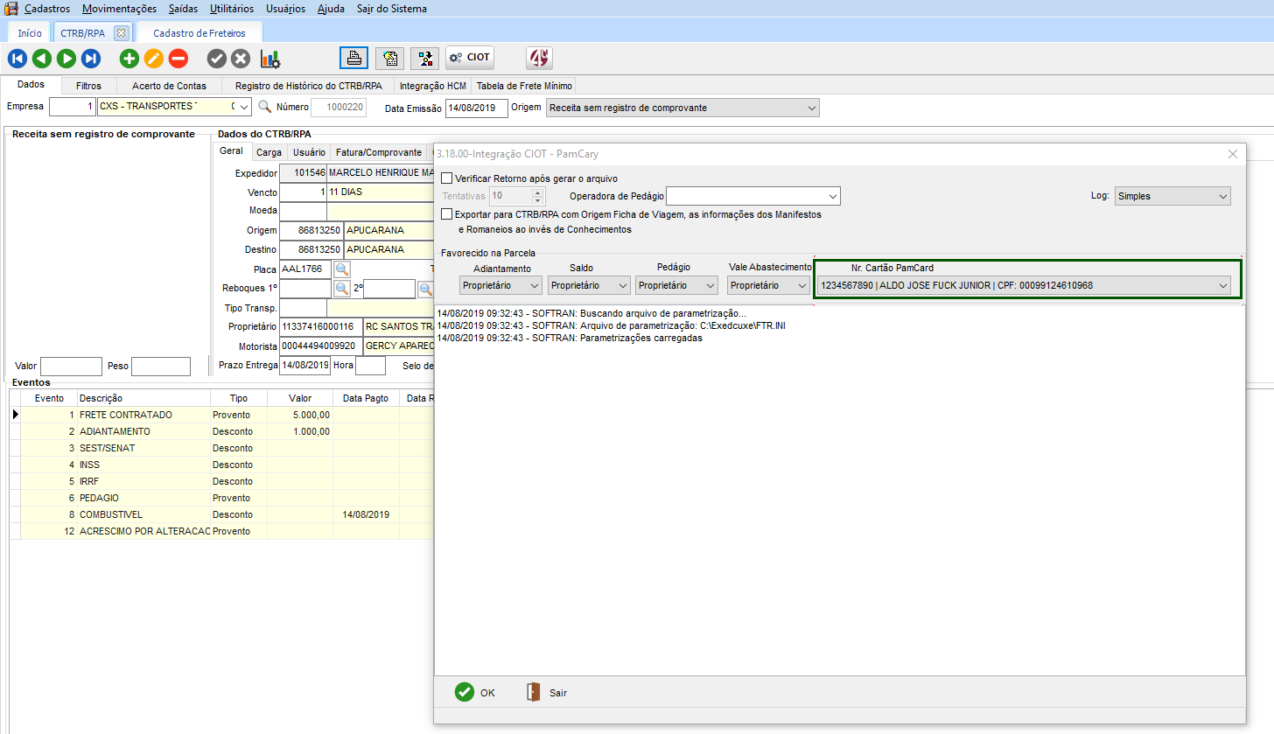
Task: Click the CIOT toolbar button
Action: click(470, 58)
